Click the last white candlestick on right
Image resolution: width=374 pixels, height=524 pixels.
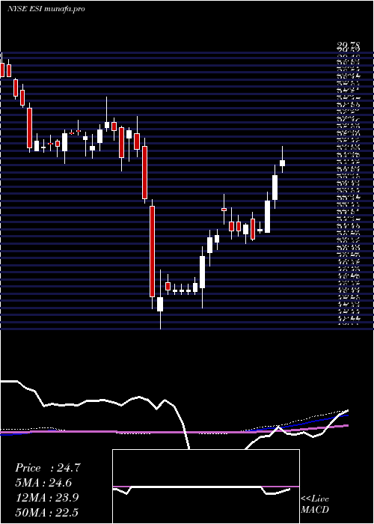point(282,163)
